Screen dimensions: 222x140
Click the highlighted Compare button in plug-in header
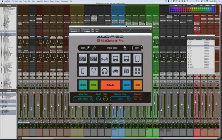coord(87,32)
